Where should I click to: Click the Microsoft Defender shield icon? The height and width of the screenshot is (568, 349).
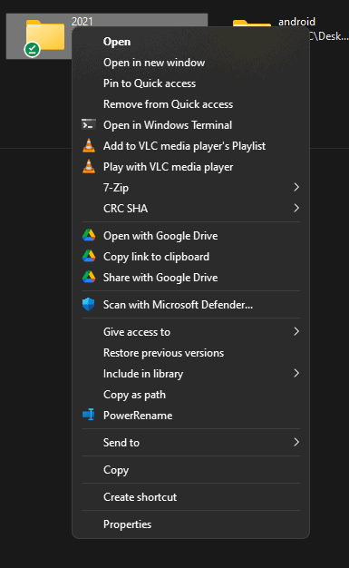click(x=88, y=305)
